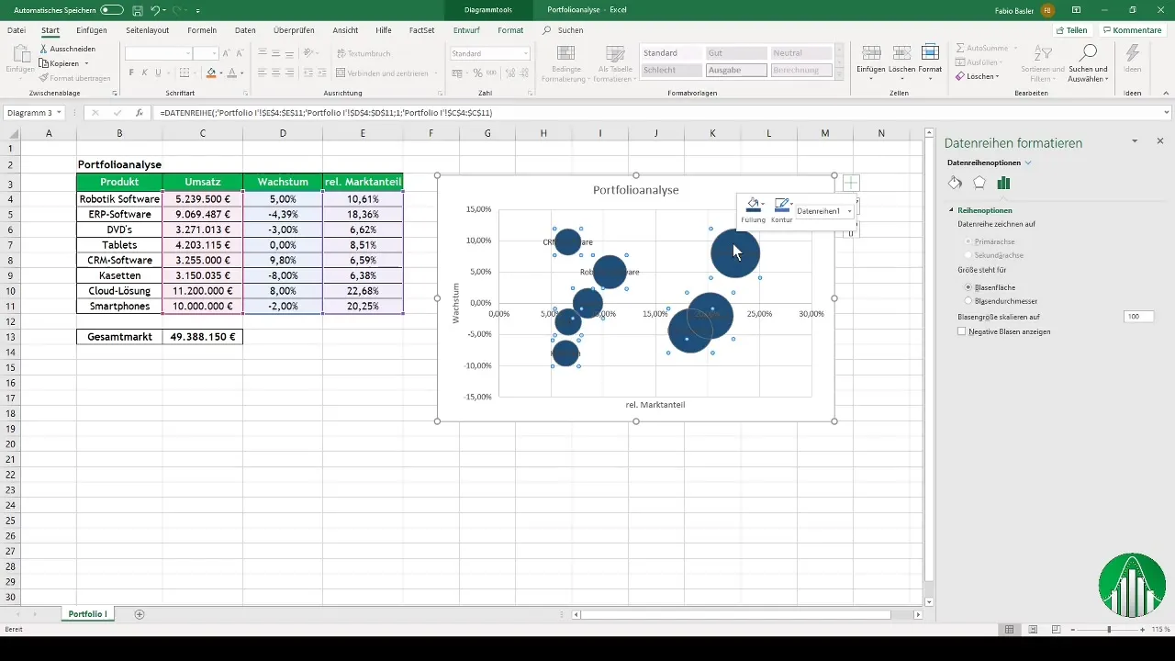
Task: Open the Quick Access Toolbar customize dropdown
Action: click(198, 9)
